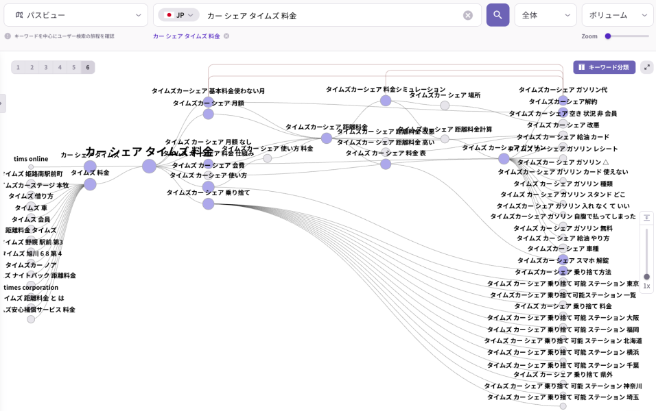Click the fit-to-height icon above the vertical zoom slider
The height and width of the screenshot is (411, 656).
click(x=646, y=218)
